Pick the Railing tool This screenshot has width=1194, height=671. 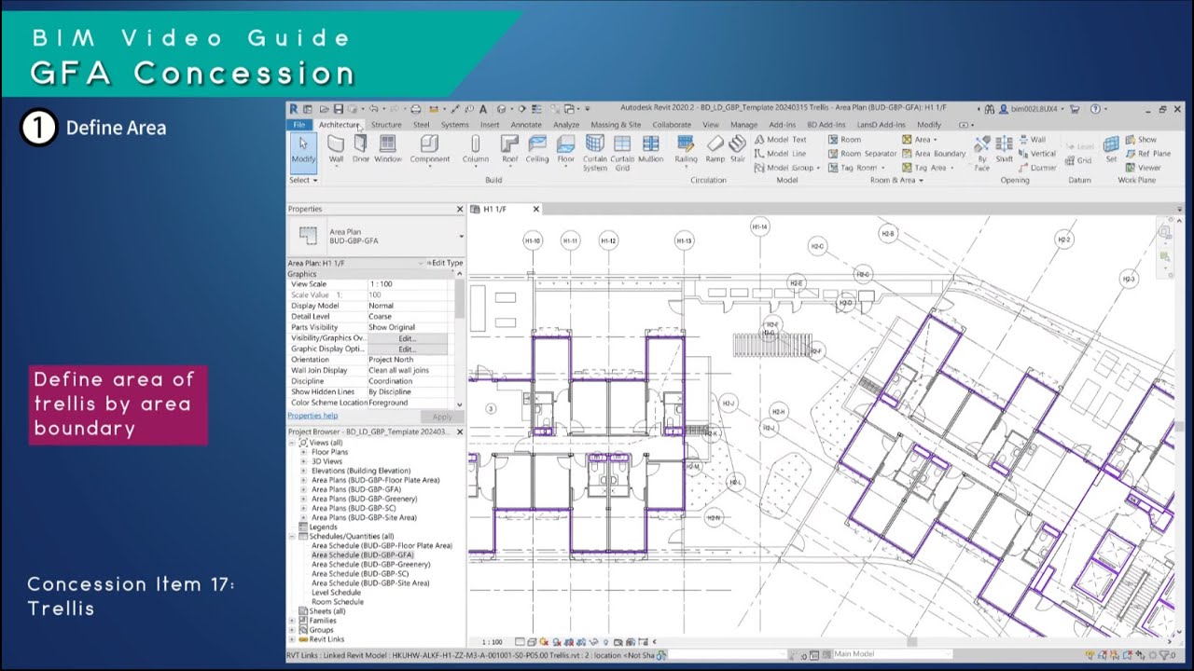click(686, 150)
